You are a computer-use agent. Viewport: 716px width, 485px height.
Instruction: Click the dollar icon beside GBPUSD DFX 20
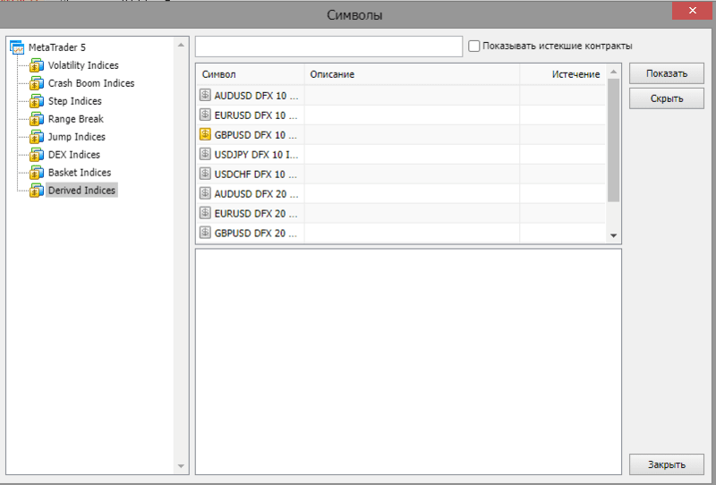pos(206,233)
